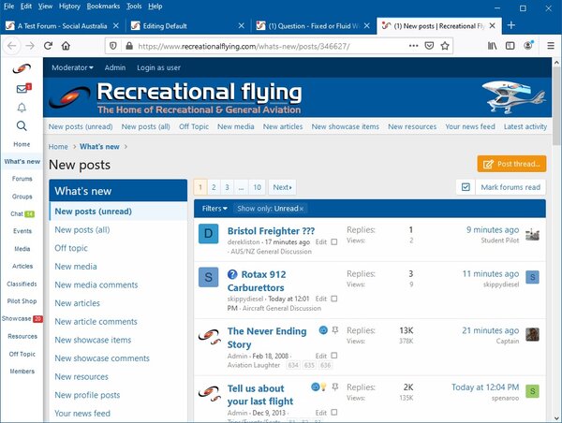Click the Post thread button

pyautogui.click(x=511, y=164)
